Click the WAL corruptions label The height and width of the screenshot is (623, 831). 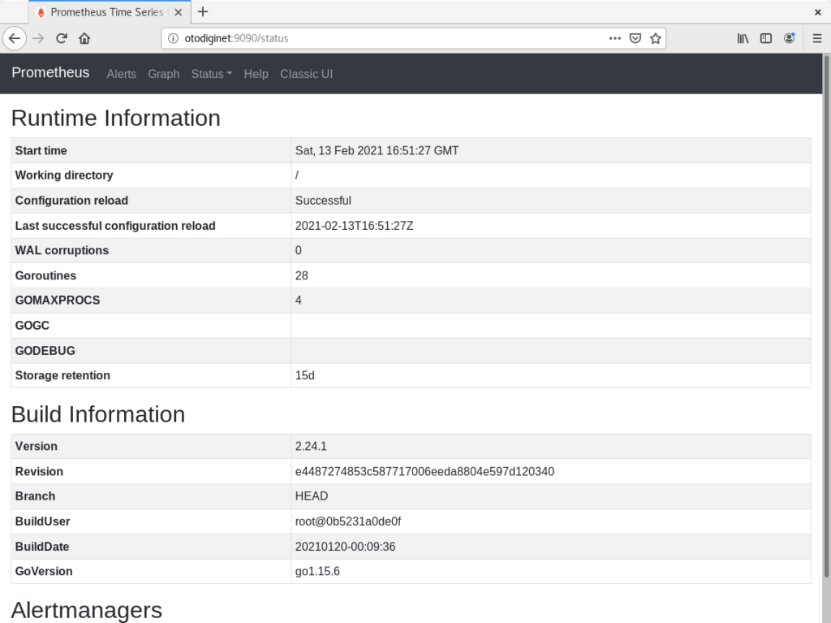coord(62,250)
